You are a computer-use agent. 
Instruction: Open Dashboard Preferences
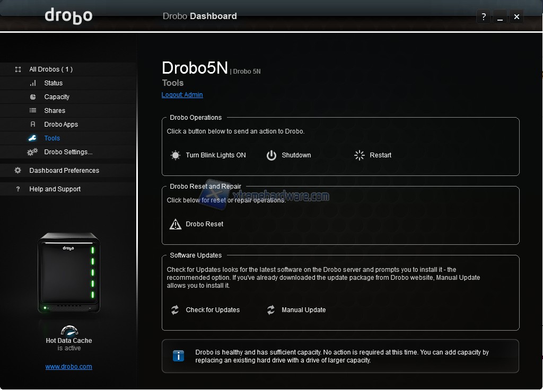tap(64, 171)
